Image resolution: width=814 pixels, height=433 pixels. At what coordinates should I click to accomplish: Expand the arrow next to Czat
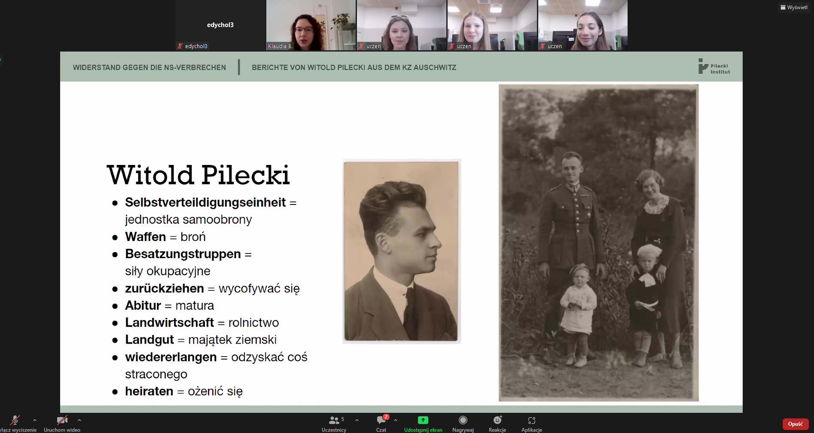pos(396,420)
